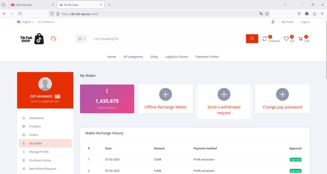Click Profit extraction text in row 1
The image size is (327, 174).
pos(204,159)
